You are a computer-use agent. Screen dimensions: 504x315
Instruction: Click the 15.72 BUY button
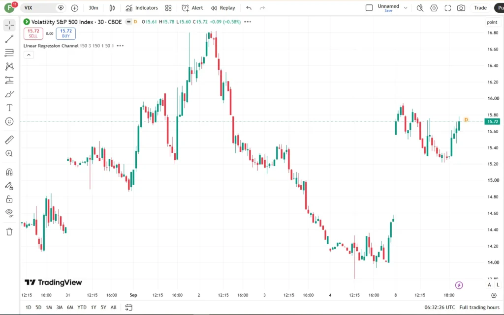66,33
